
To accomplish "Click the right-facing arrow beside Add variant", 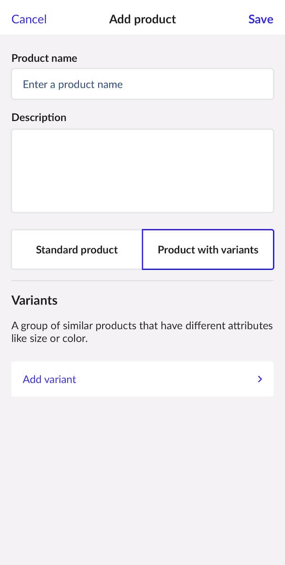I will coord(260,379).
